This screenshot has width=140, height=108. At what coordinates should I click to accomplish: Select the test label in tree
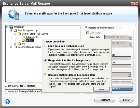tap(23, 44)
